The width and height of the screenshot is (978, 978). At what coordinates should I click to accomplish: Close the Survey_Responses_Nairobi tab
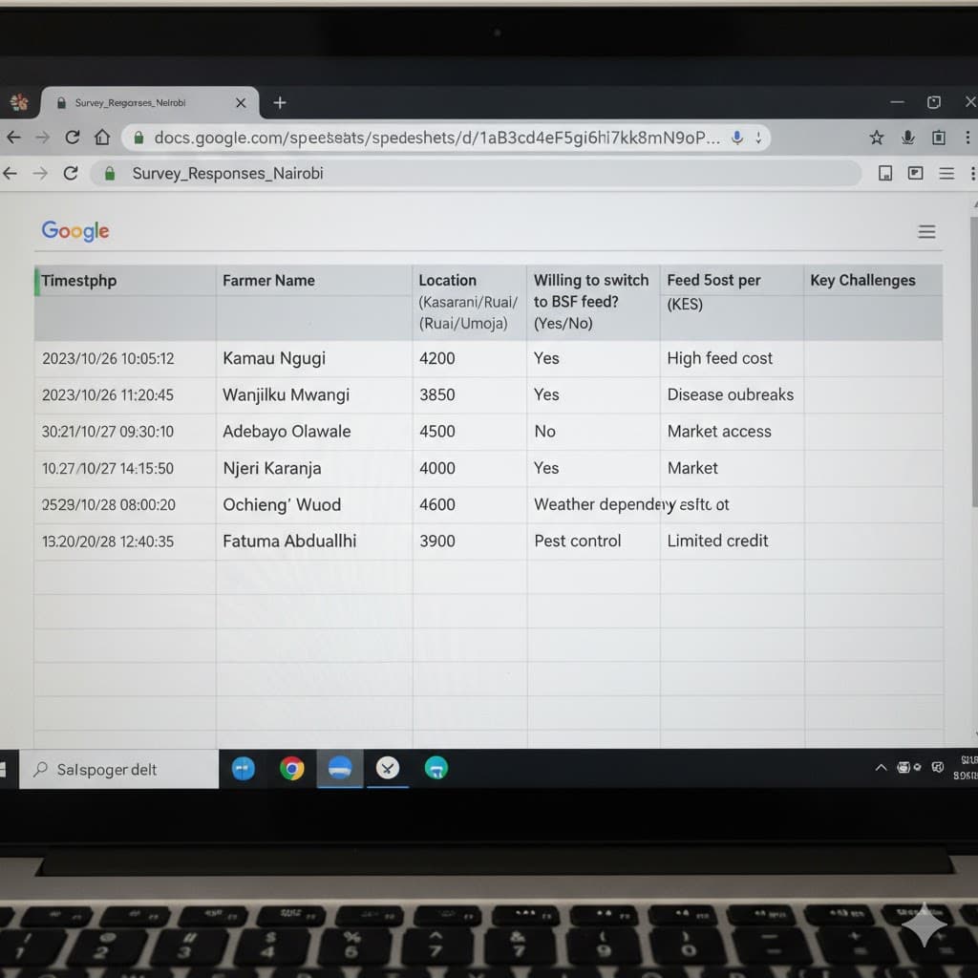tap(241, 102)
